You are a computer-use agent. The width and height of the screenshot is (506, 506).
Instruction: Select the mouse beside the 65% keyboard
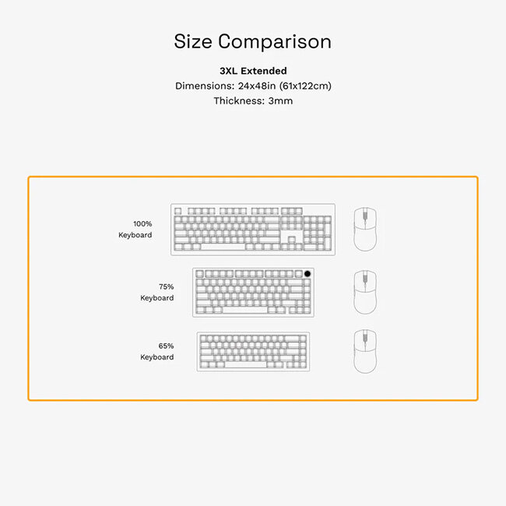tap(365, 350)
